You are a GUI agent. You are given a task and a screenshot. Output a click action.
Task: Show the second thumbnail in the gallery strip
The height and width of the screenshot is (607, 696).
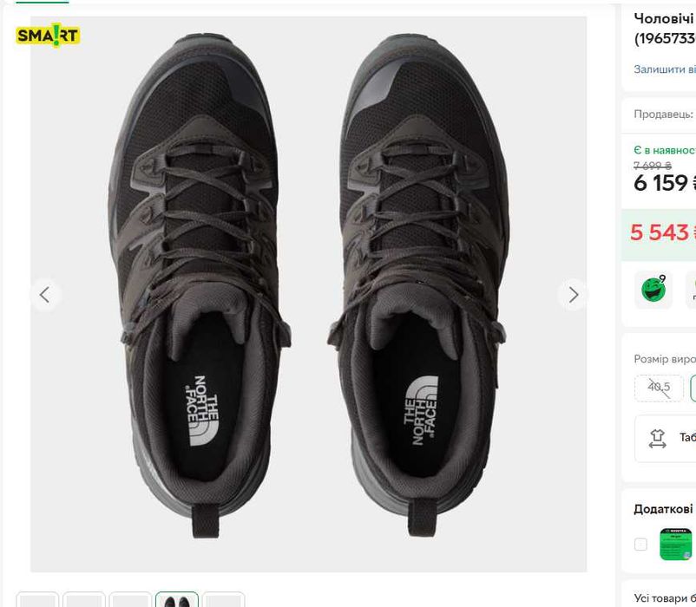84,600
